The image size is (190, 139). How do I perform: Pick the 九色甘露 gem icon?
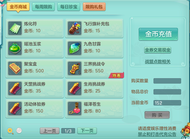point(75,48)
